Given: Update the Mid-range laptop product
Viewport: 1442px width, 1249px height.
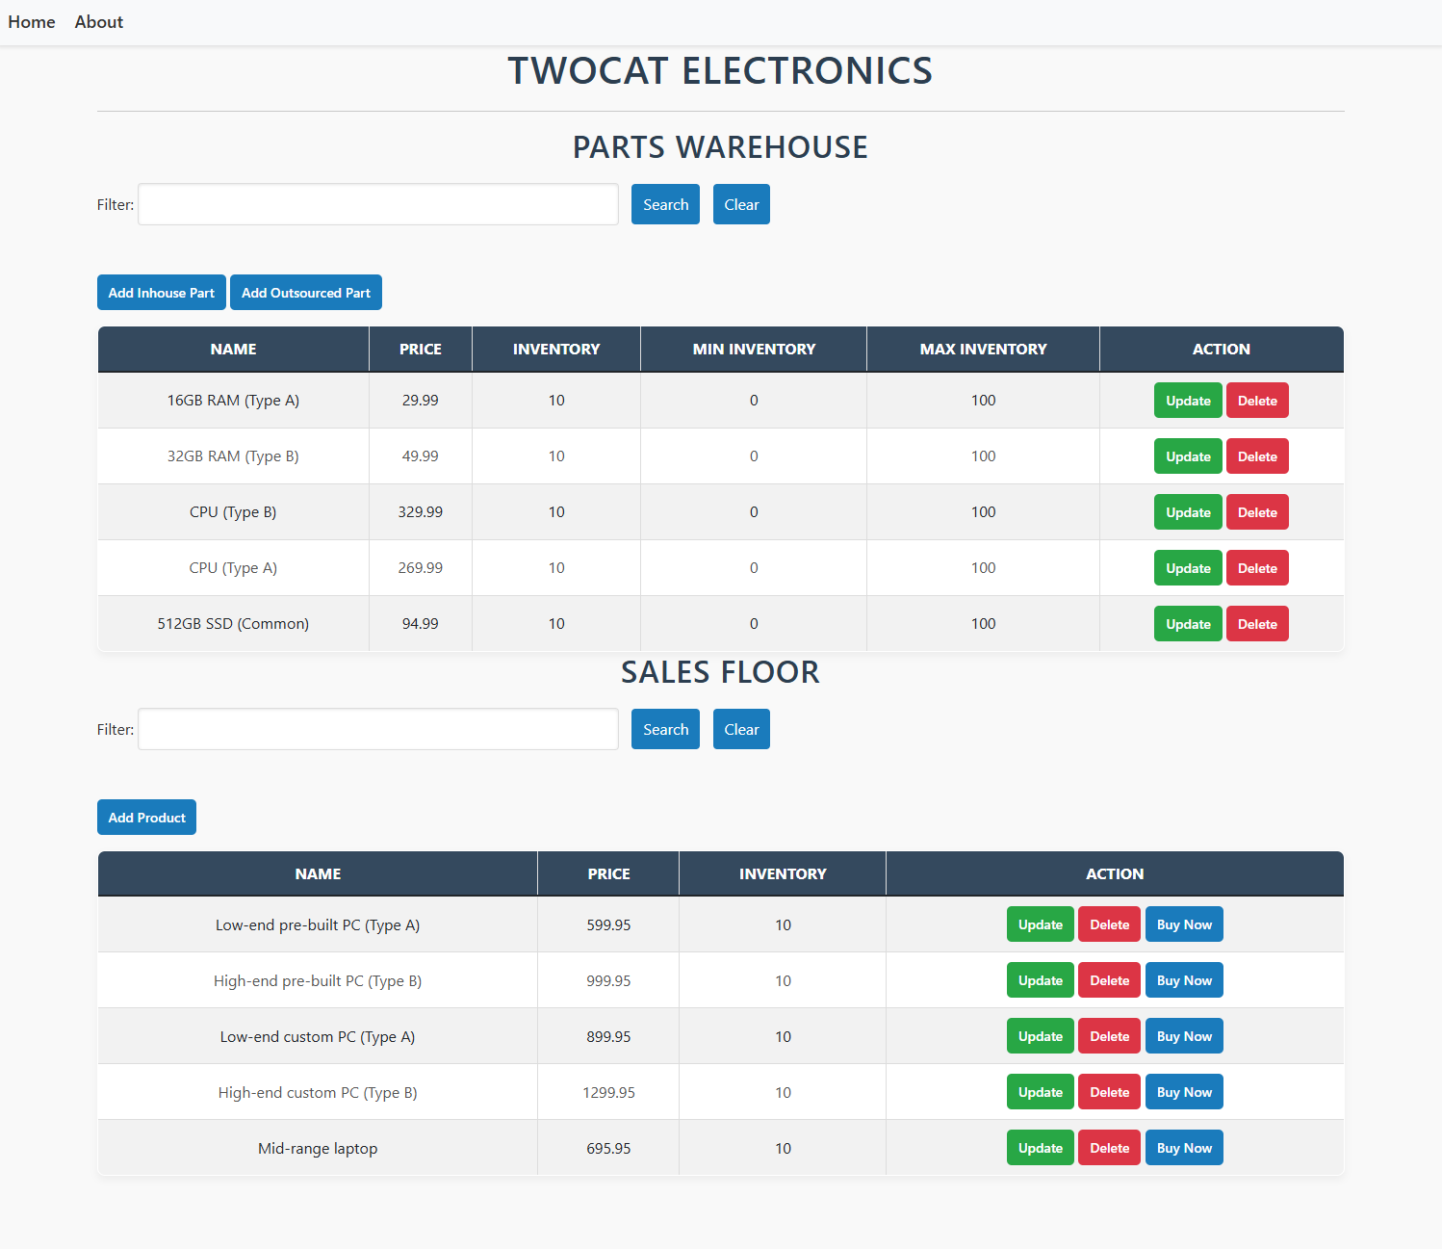Looking at the screenshot, I should pyautogui.click(x=1041, y=1148).
